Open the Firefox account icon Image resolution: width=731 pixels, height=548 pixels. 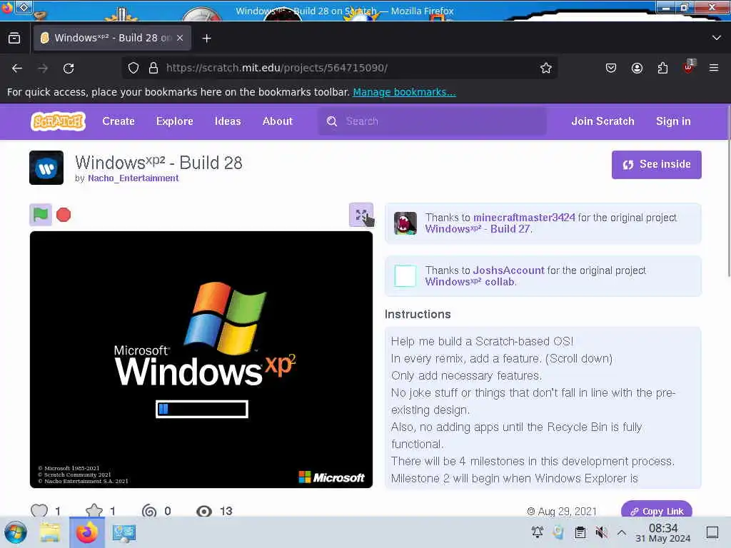click(x=637, y=68)
